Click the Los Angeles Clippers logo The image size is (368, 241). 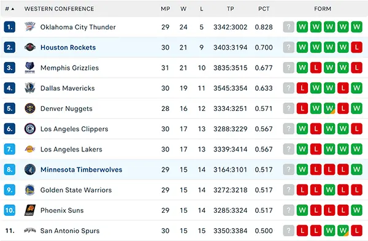point(30,129)
